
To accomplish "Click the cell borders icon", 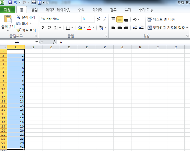I will [x=68, y=28].
